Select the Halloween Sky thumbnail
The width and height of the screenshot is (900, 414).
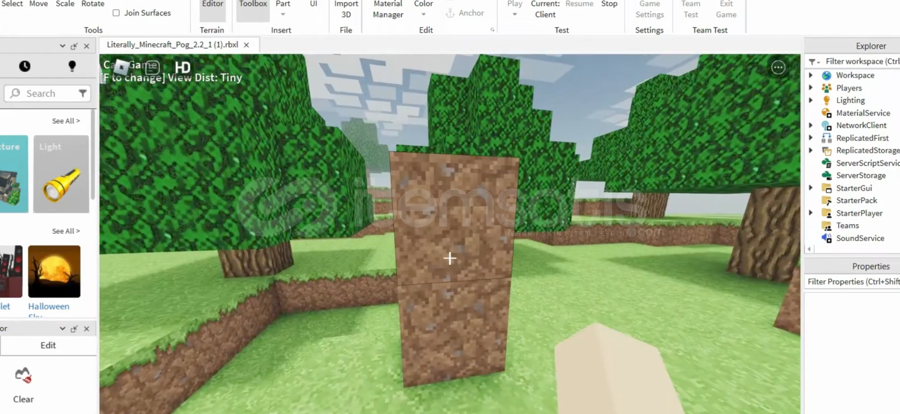(x=54, y=271)
